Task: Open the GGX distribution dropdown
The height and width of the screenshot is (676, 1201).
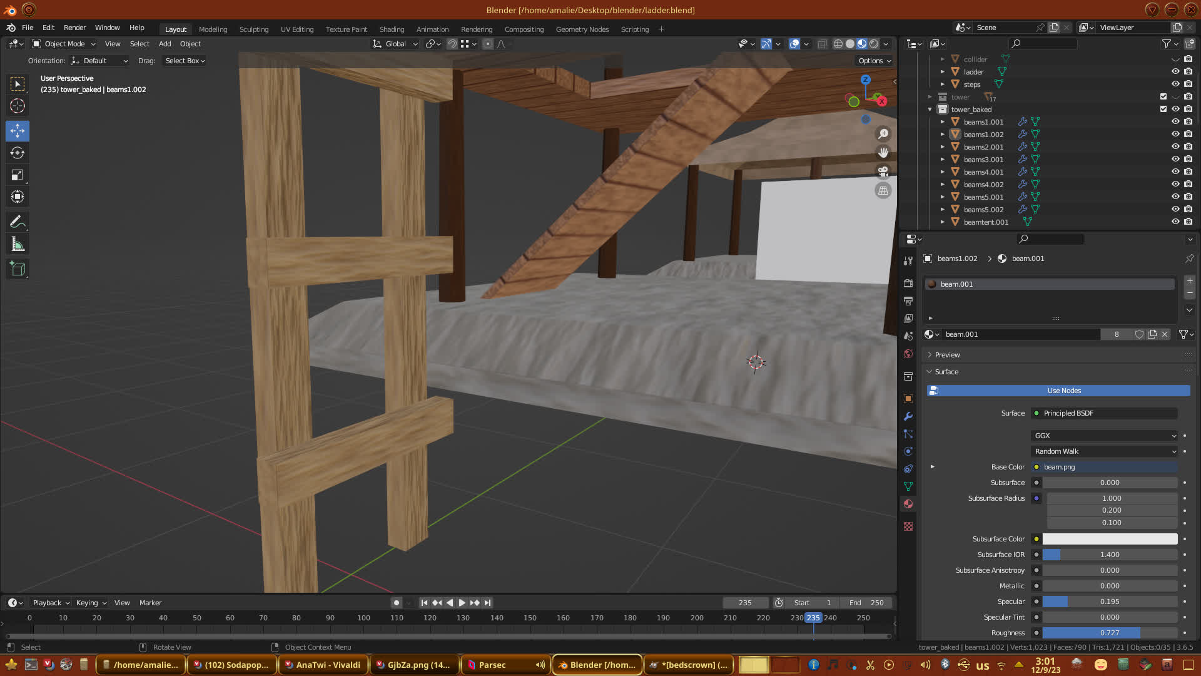Action: 1104,436
